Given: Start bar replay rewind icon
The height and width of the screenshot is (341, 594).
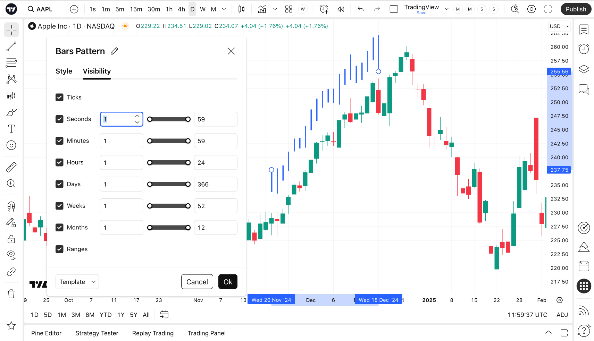Looking at the screenshot, I should [x=341, y=9].
